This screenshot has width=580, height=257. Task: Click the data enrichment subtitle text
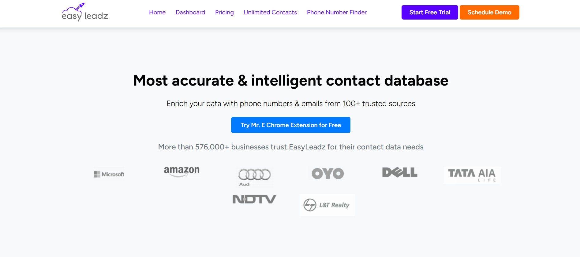point(290,104)
